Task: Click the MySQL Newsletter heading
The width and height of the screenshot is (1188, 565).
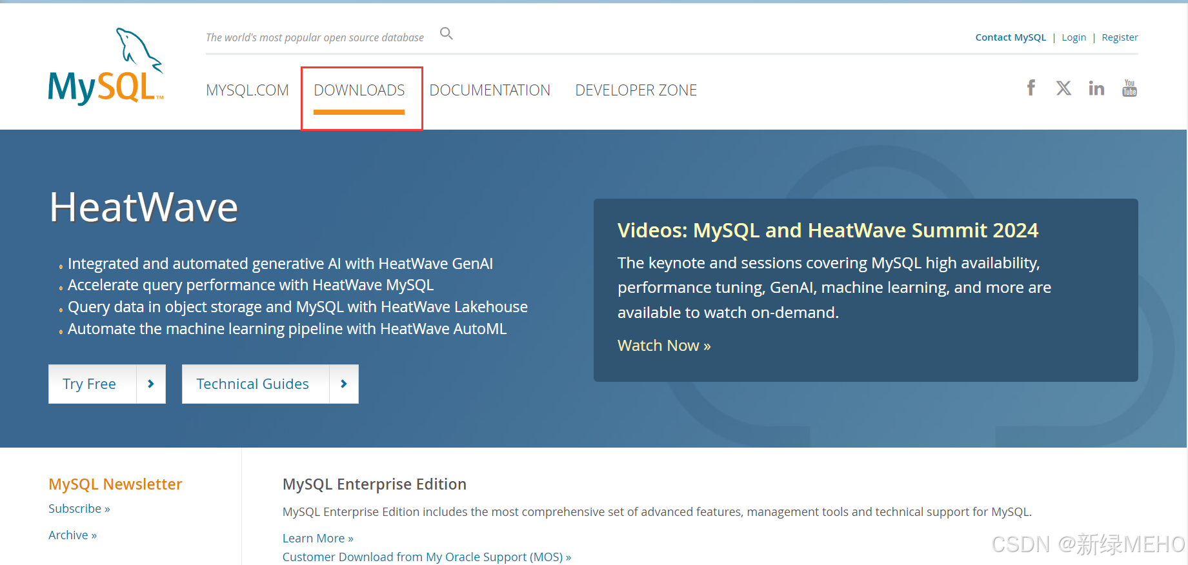Action: click(116, 484)
